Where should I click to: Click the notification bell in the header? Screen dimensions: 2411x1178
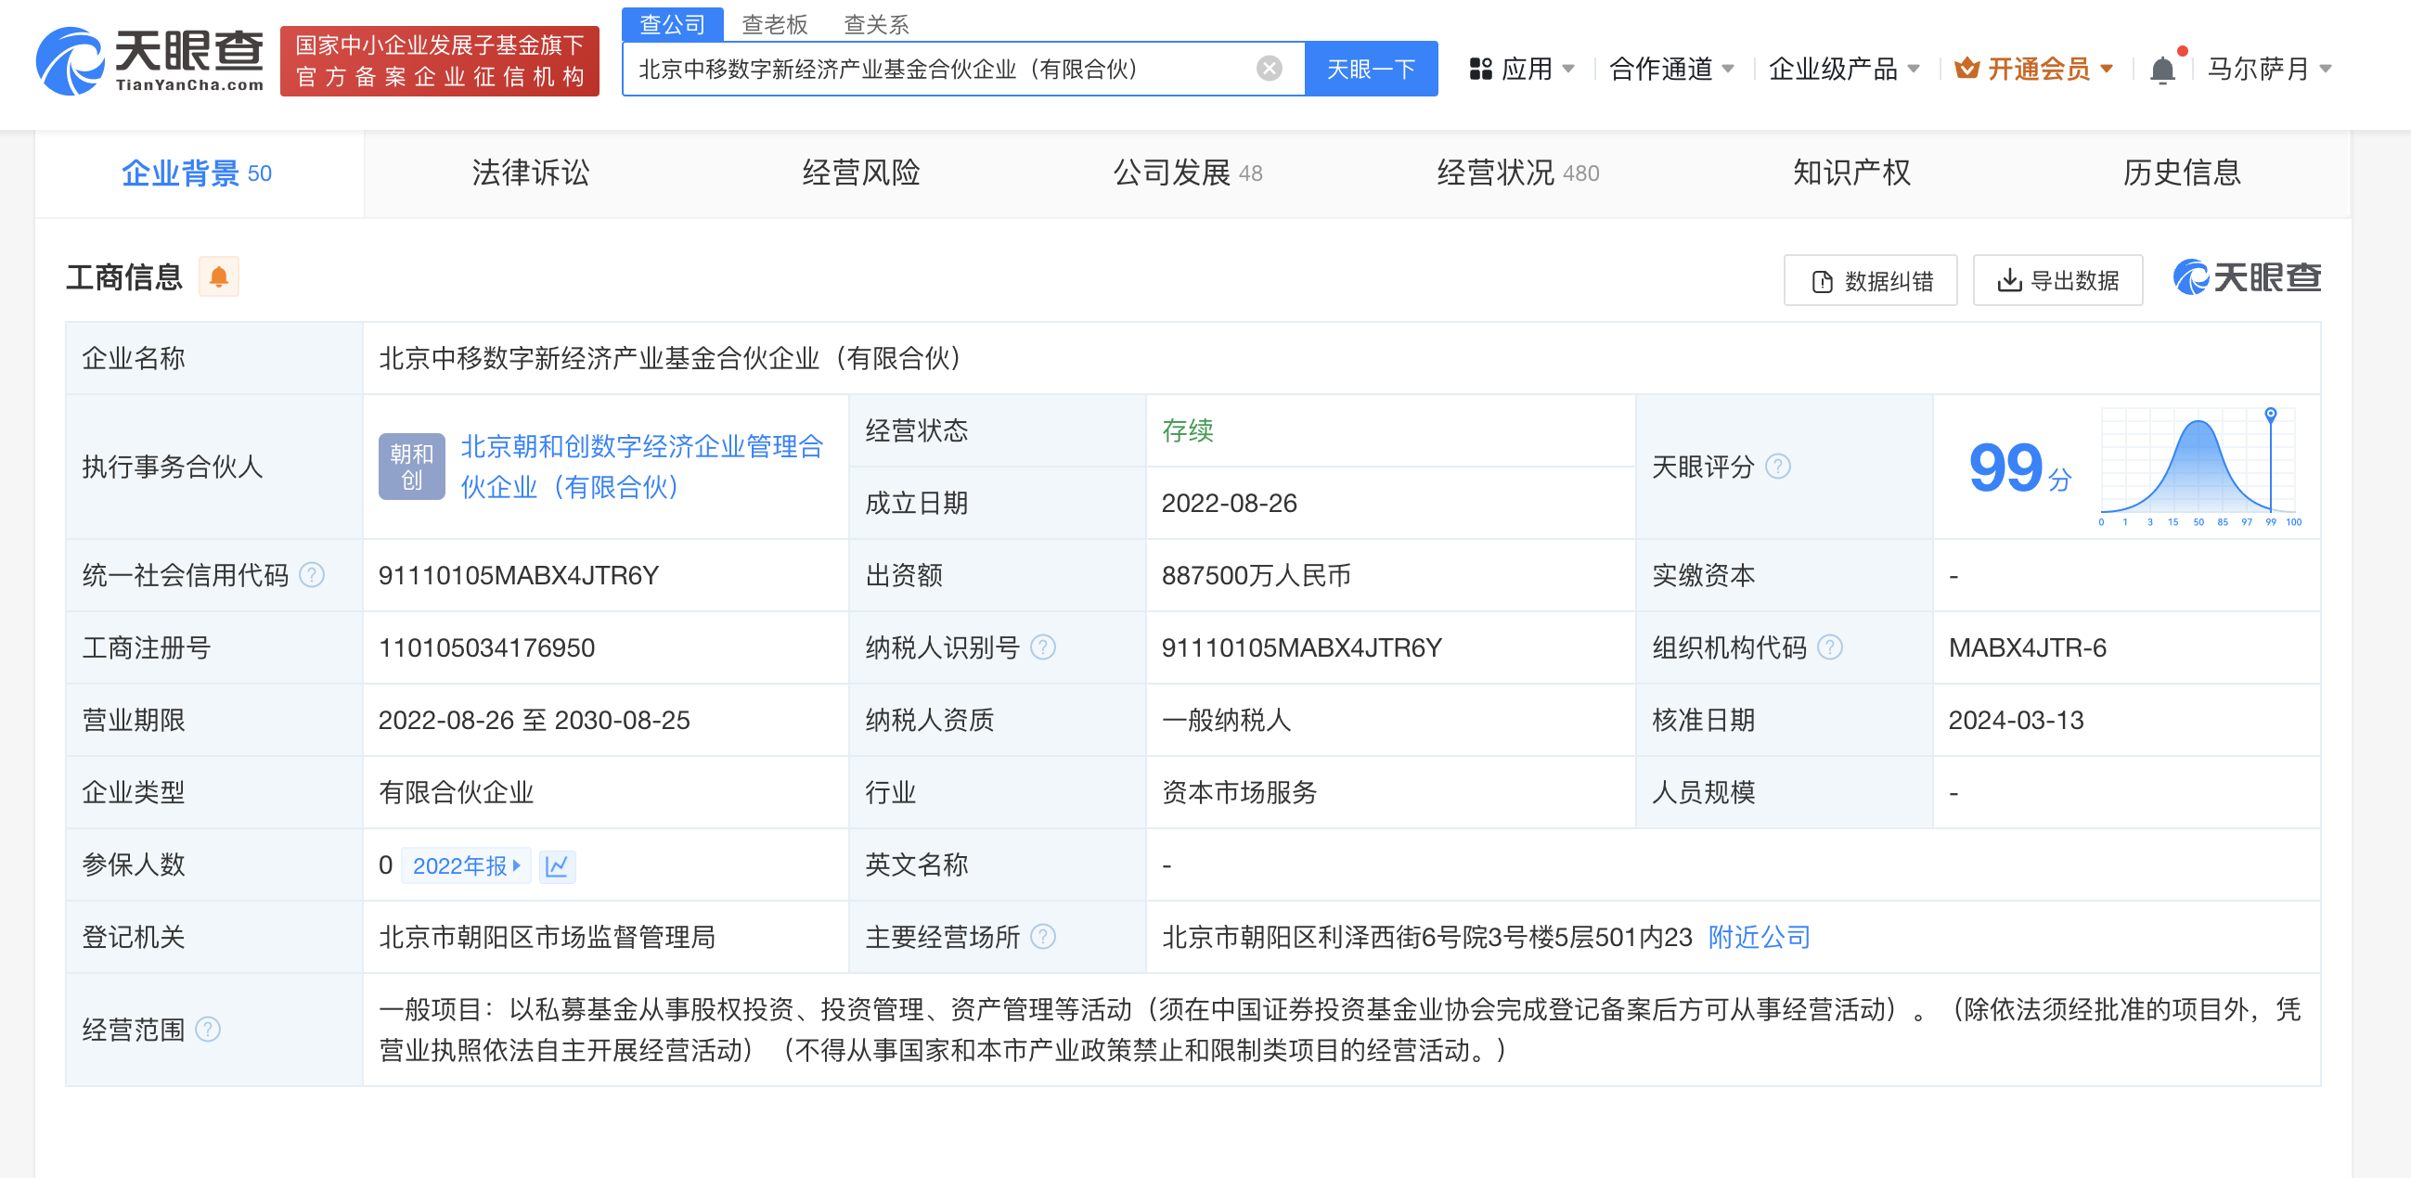click(2161, 70)
